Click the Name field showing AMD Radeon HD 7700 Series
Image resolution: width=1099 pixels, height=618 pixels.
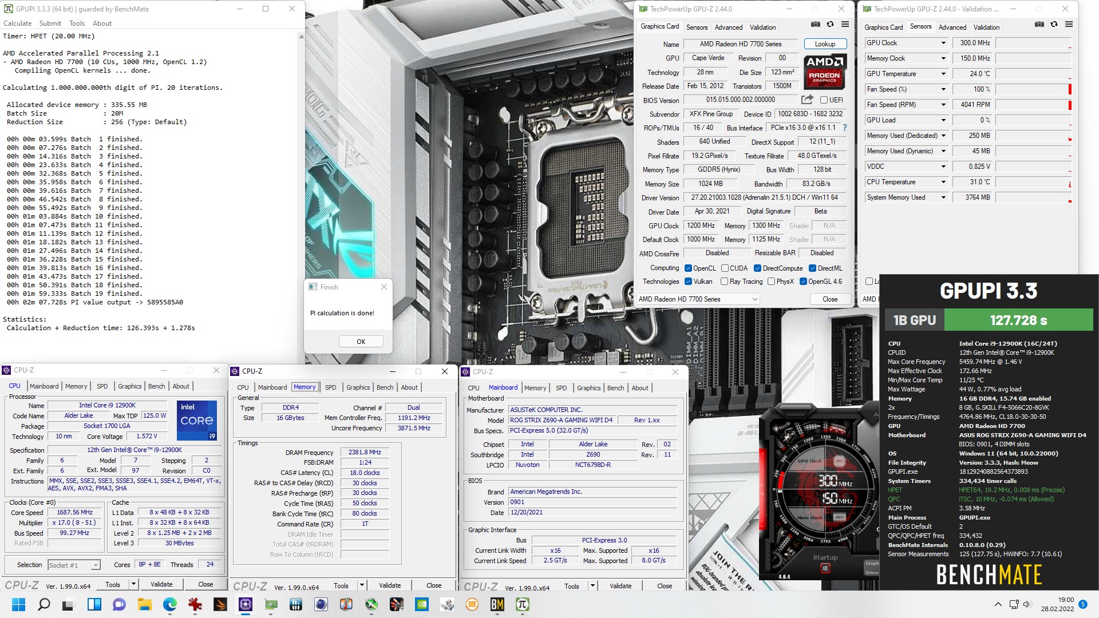741,44
